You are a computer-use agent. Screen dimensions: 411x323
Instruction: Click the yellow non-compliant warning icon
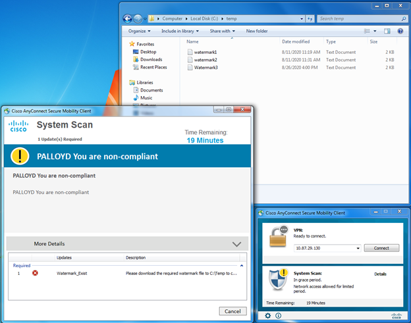tap(20, 156)
